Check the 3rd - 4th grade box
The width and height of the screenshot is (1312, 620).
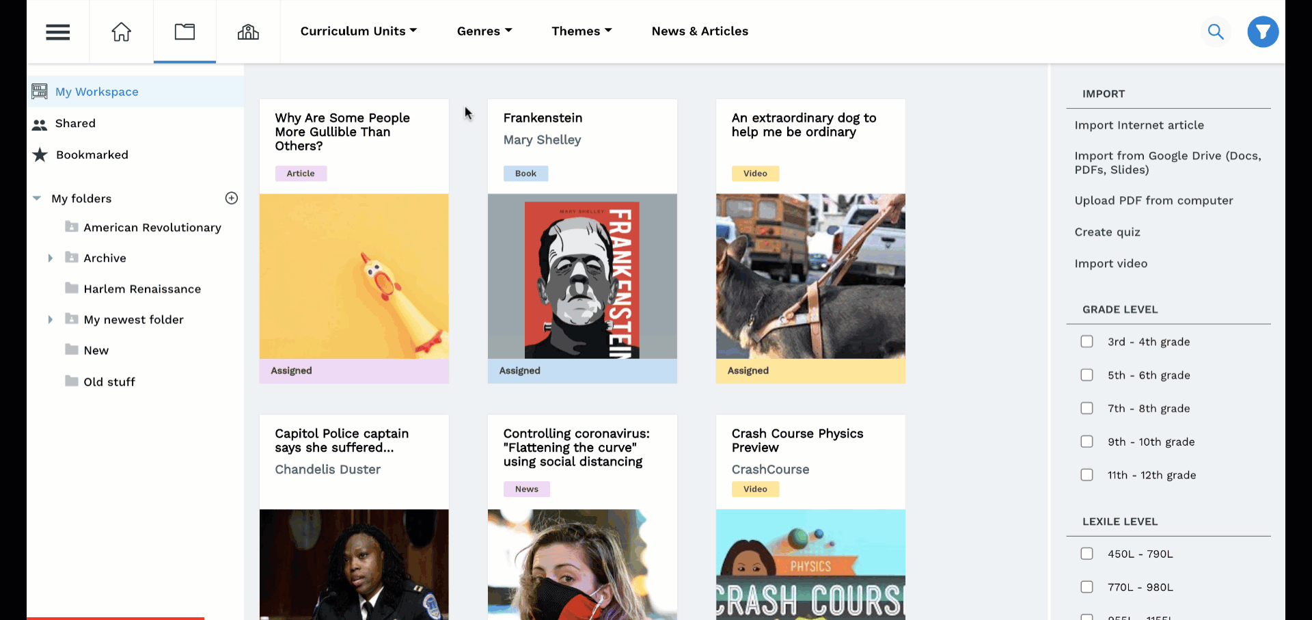point(1086,342)
